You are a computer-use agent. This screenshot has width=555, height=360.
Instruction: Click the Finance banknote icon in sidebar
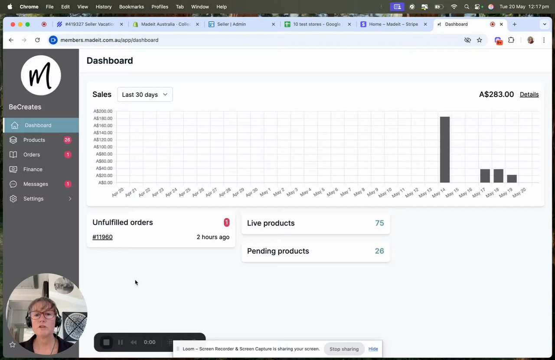(x=13, y=170)
